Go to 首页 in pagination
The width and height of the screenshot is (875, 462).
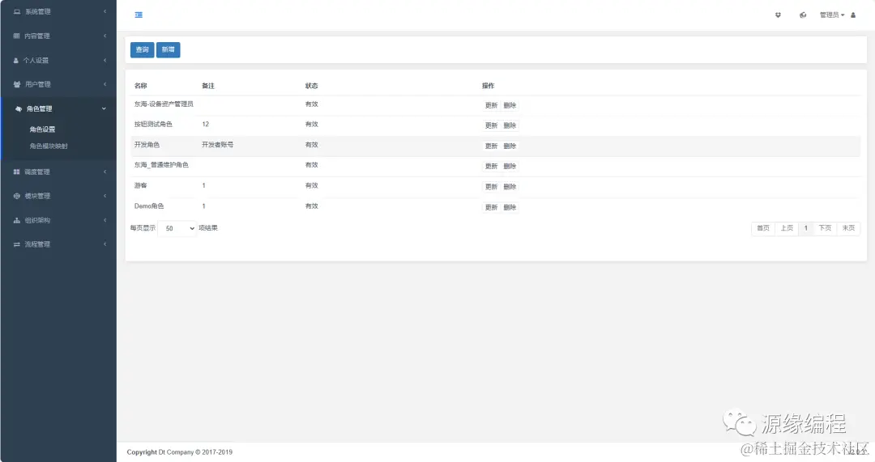(763, 228)
